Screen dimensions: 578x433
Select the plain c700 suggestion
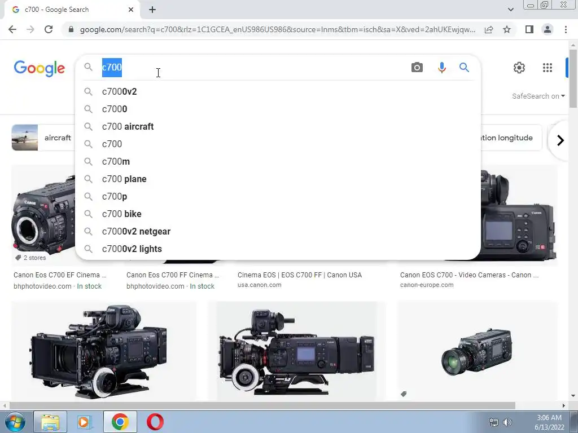278,144
